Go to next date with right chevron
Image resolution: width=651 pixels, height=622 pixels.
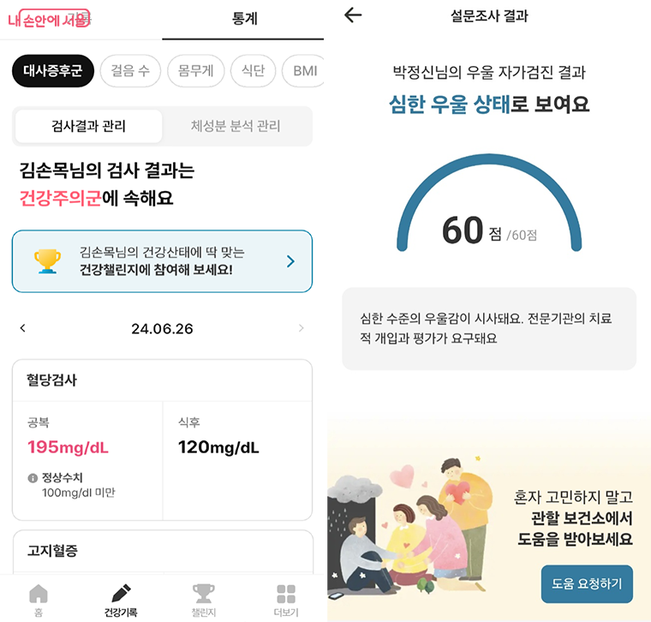pyautogui.click(x=302, y=328)
